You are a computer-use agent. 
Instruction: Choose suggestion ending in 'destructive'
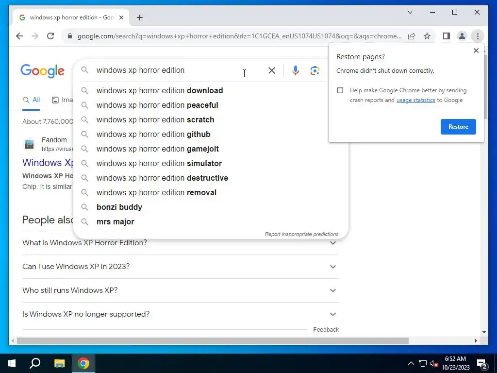tap(211, 178)
